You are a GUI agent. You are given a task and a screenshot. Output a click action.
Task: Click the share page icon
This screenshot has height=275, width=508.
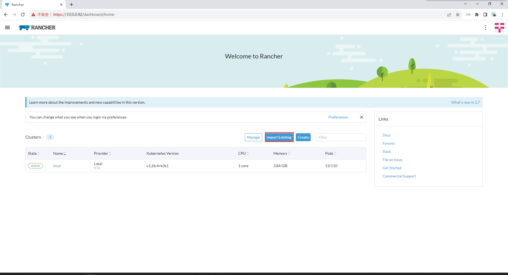pyautogui.click(x=449, y=15)
